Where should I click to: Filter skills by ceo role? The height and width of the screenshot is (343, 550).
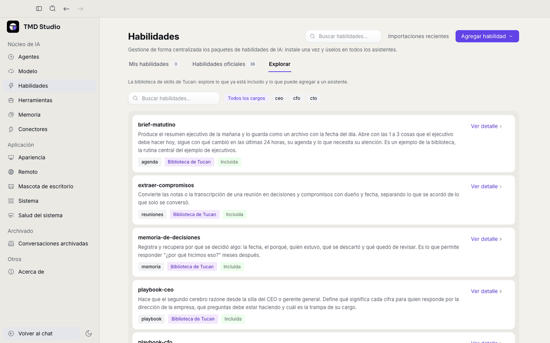point(279,98)
